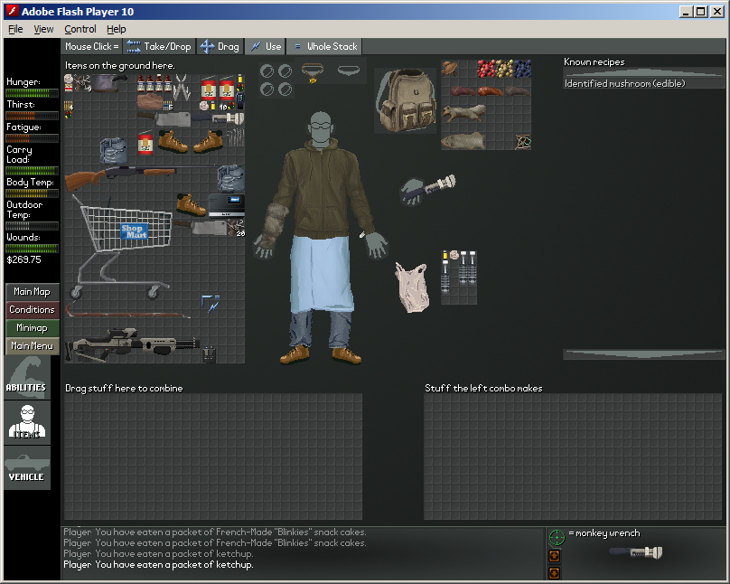Switch mouse click mode to Drag
This screenshot has width=730, height=584.
[x=220, y=46]
